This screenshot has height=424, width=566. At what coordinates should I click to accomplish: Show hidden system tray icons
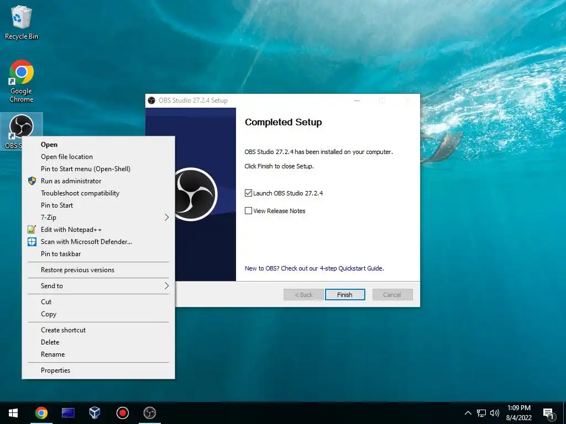pyautogui.click(x=468, y=413)
